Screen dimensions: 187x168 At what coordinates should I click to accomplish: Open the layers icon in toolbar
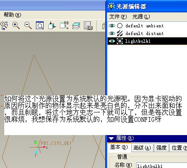pyautogui.click(x=76, y=26)
